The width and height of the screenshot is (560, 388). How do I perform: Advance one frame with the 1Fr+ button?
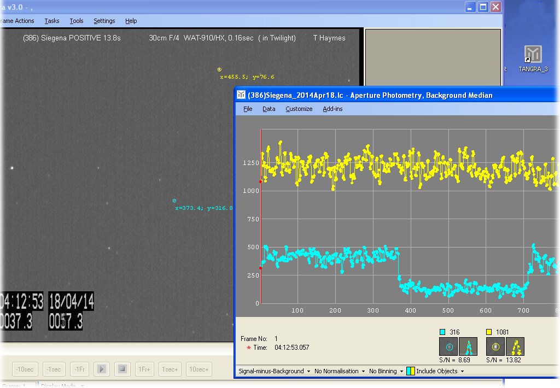tap(144, 369)
